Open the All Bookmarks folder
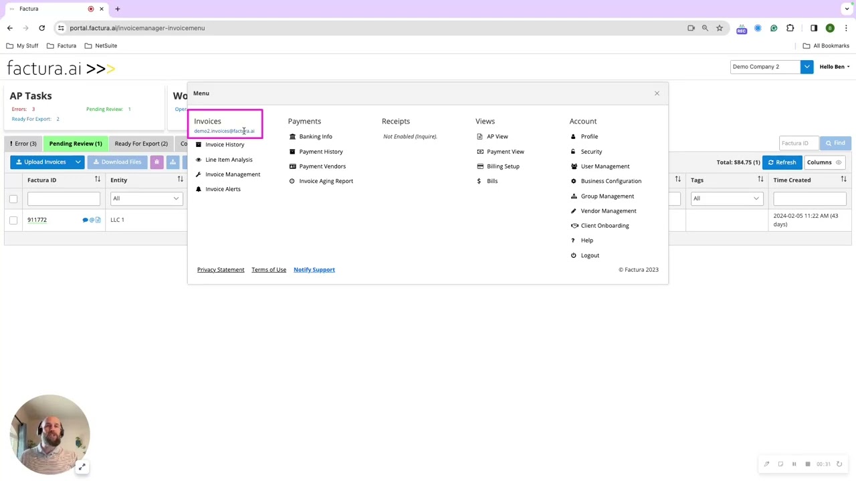 click(x=826, y=45)
